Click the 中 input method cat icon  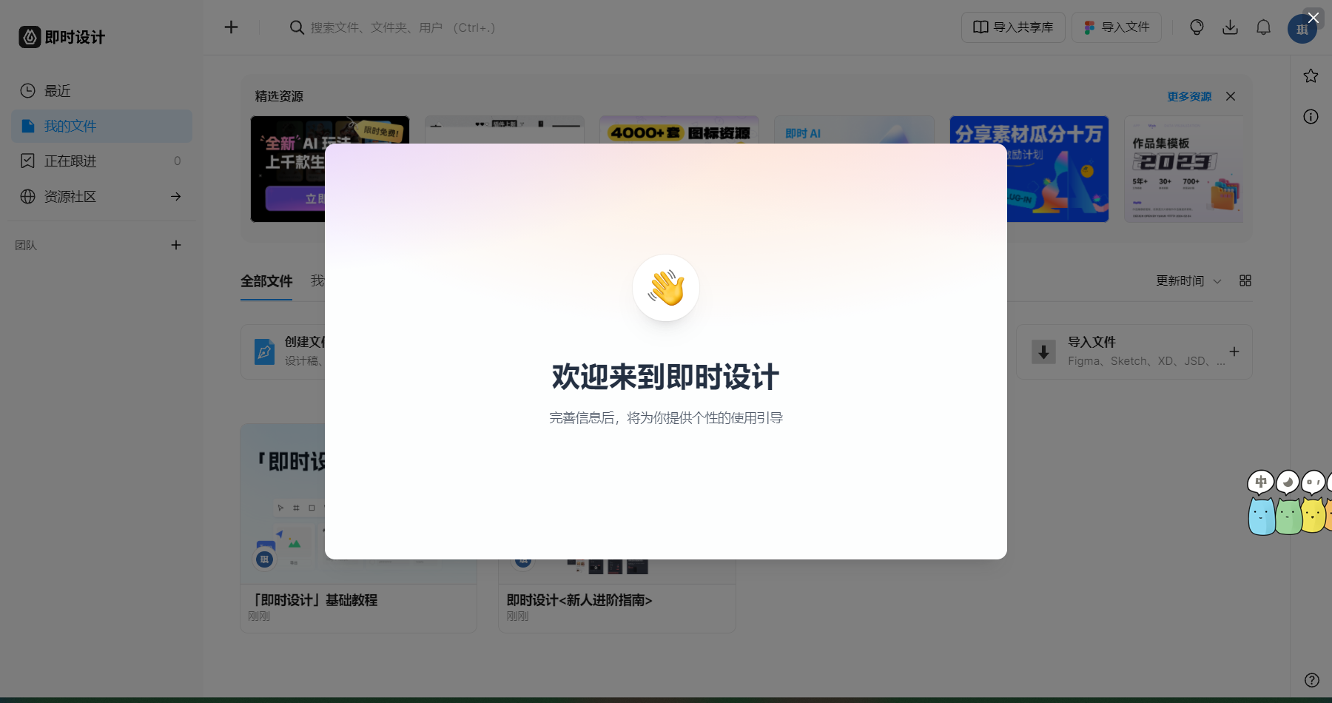[1261, 502]
